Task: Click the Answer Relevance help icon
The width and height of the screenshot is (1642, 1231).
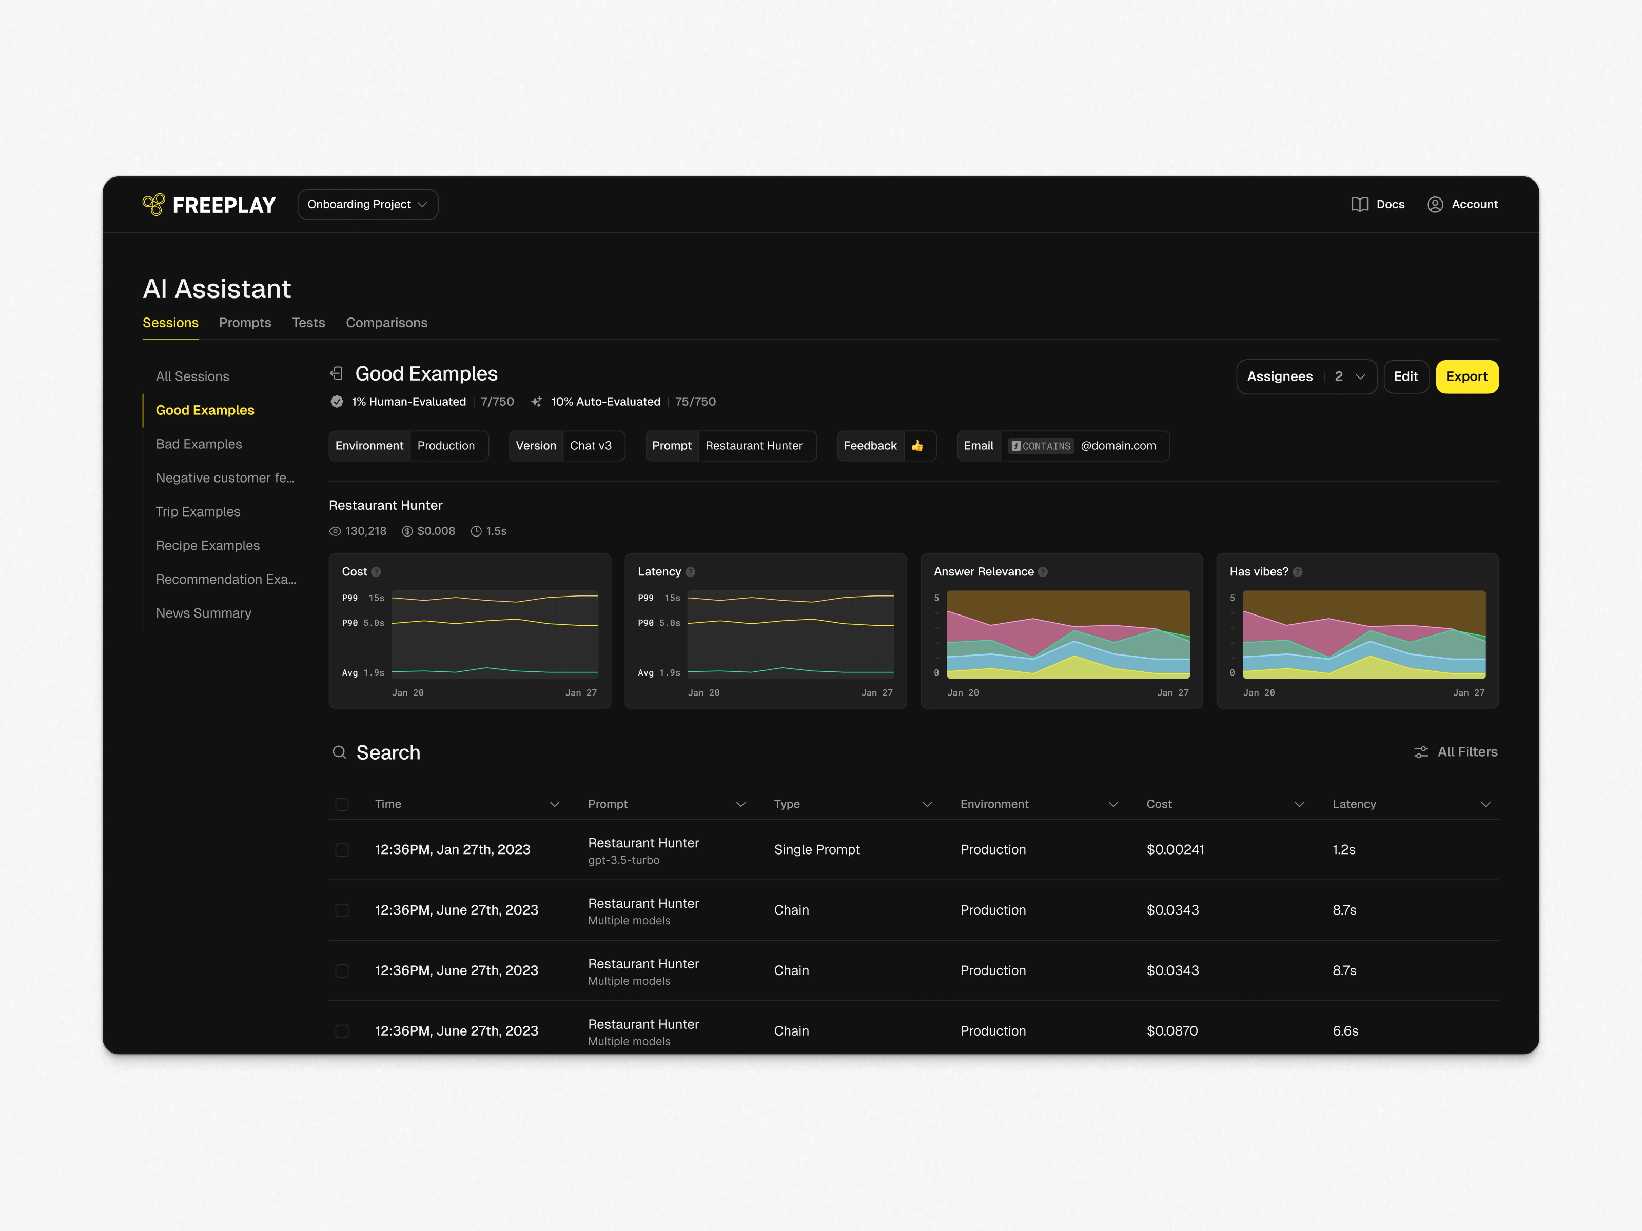Action: click(x=1043, y=572)
